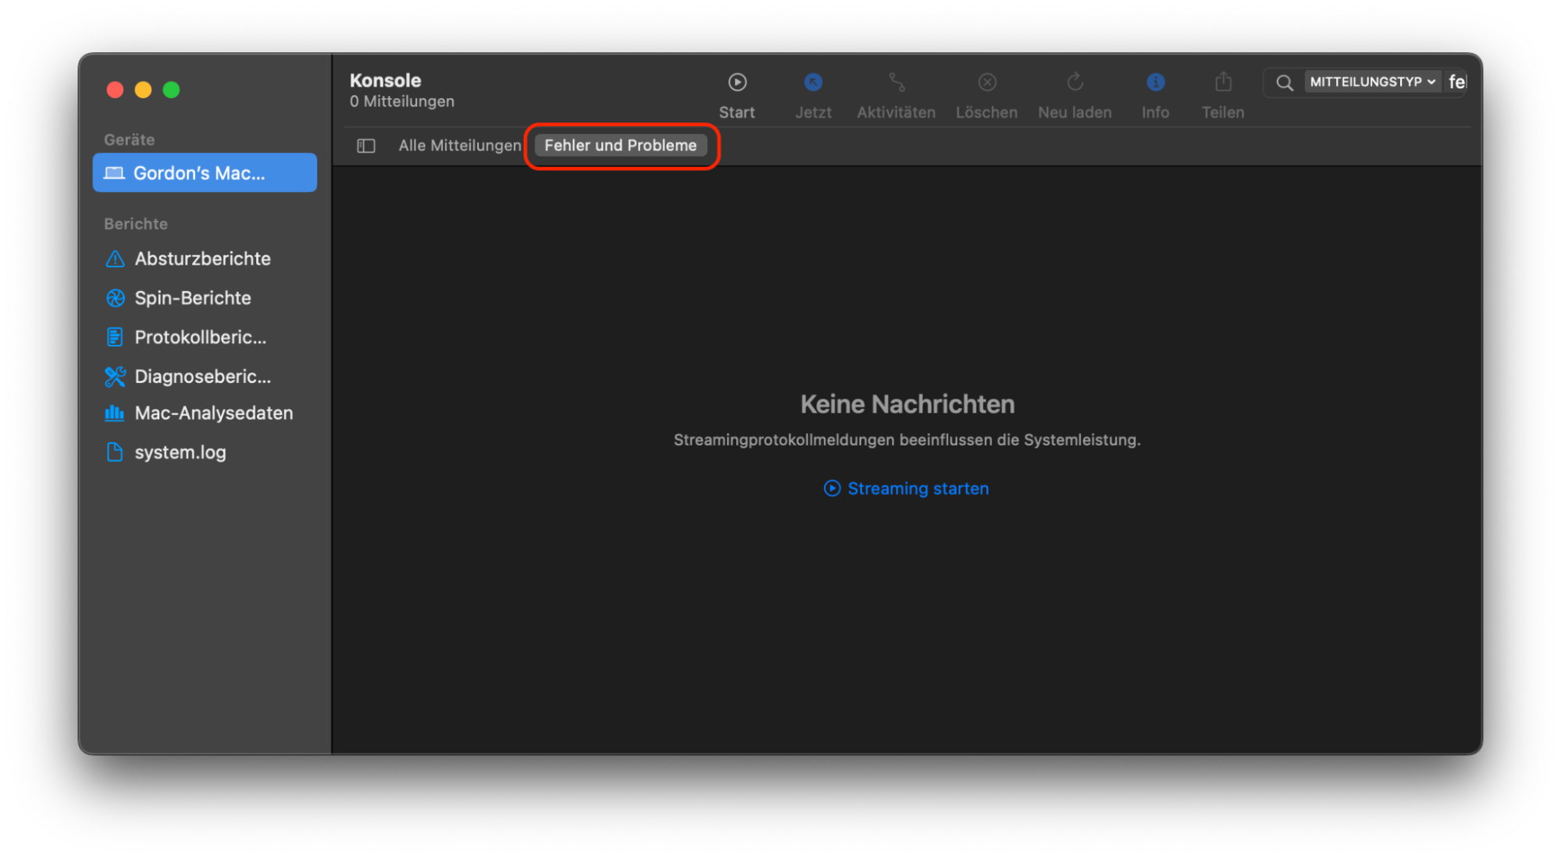The width and height of the screenshot is (1561, 859).
Task: Enable the Fehler und Probleme filter
Action: [x=621, y=145]
